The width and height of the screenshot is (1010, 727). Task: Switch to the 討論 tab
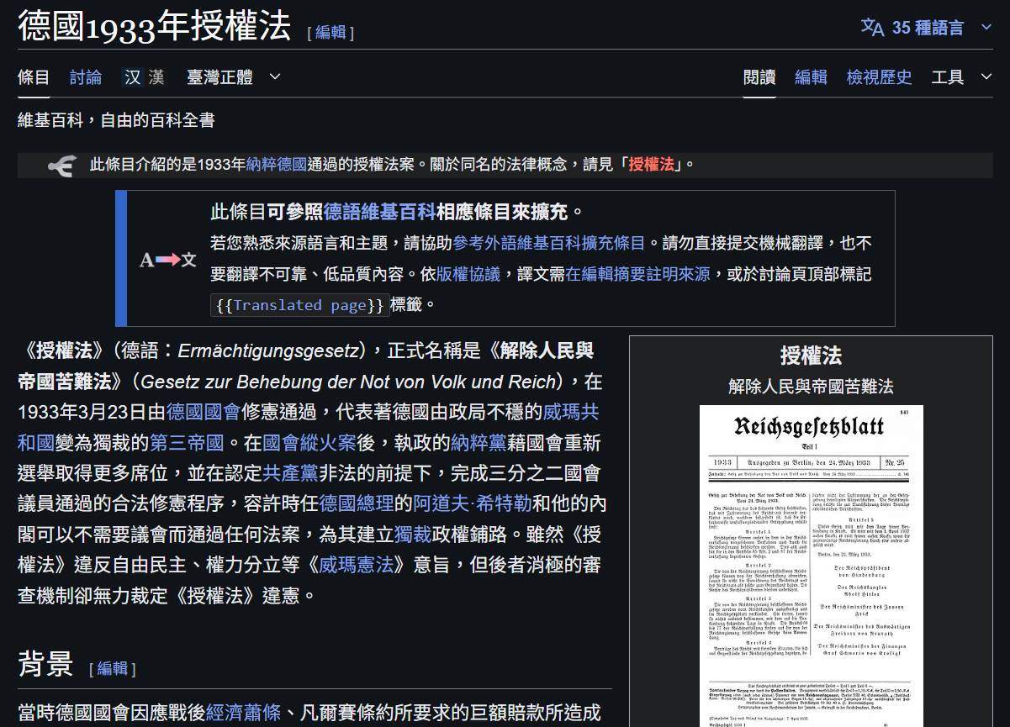pos(86,77)
